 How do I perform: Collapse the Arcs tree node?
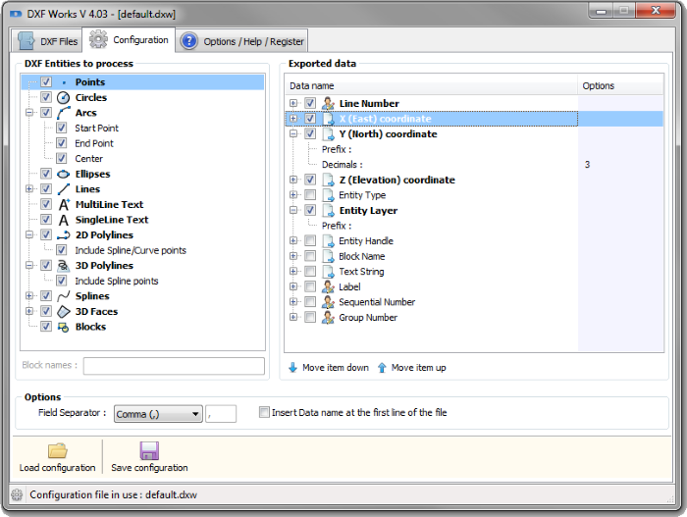29,113
